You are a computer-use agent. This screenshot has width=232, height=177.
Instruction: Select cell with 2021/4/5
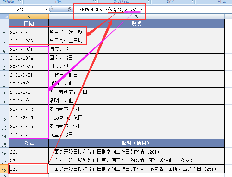[29, 101]
